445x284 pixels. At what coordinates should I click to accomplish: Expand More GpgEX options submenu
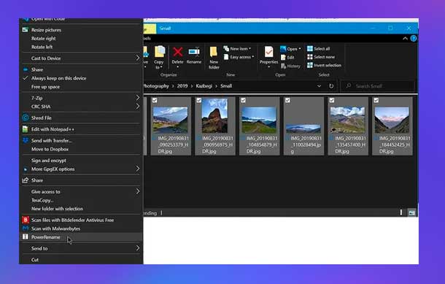(x=138, y=169)
